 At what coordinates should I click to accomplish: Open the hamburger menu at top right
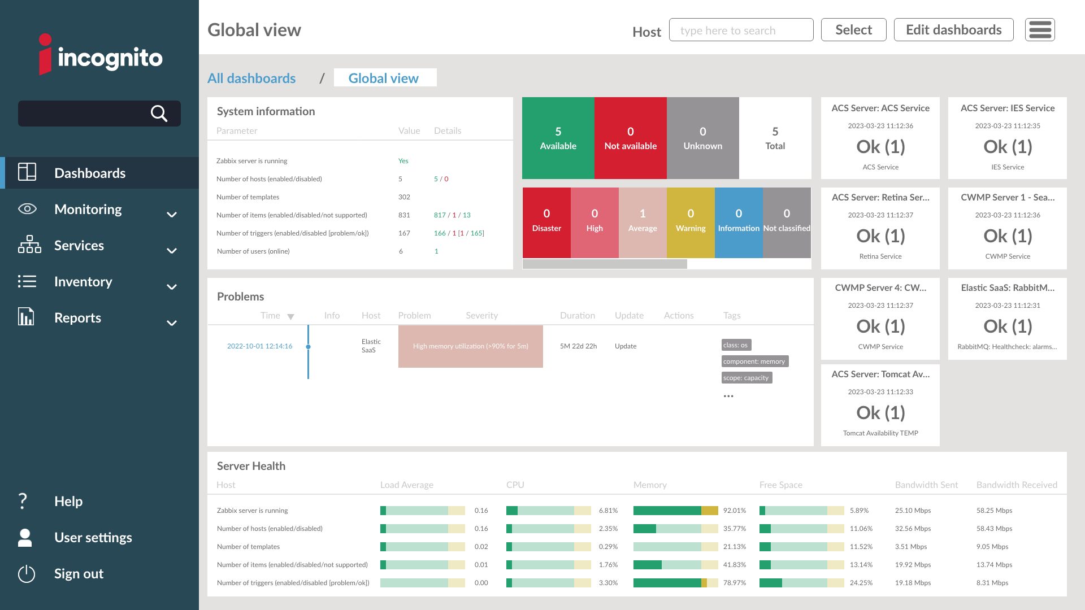pos(1040,30)
